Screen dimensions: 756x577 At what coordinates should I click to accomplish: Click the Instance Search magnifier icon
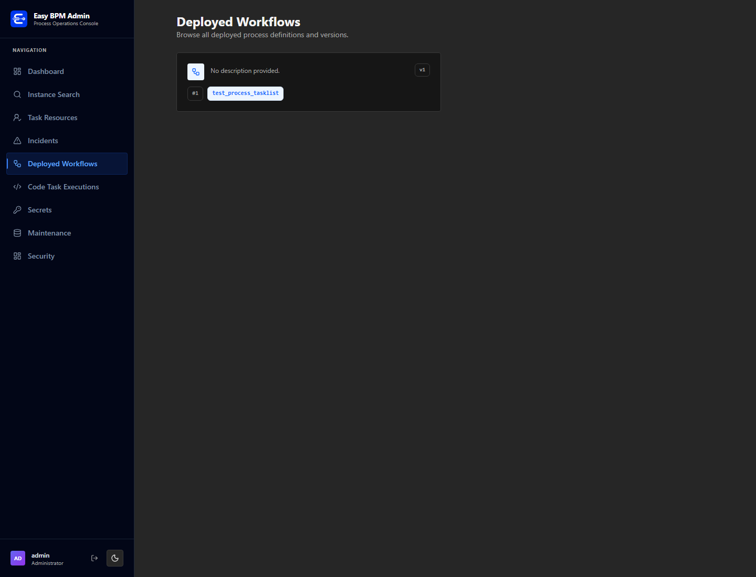coord(17,94)
